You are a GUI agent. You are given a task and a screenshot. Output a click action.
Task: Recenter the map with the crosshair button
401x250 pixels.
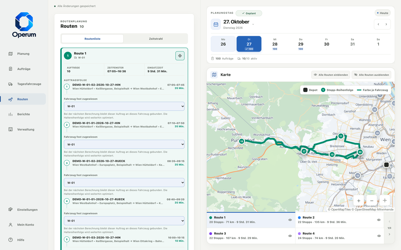coord(385,200)
